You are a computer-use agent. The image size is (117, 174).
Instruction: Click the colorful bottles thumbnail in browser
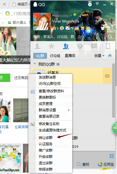(x=10, y=158)
